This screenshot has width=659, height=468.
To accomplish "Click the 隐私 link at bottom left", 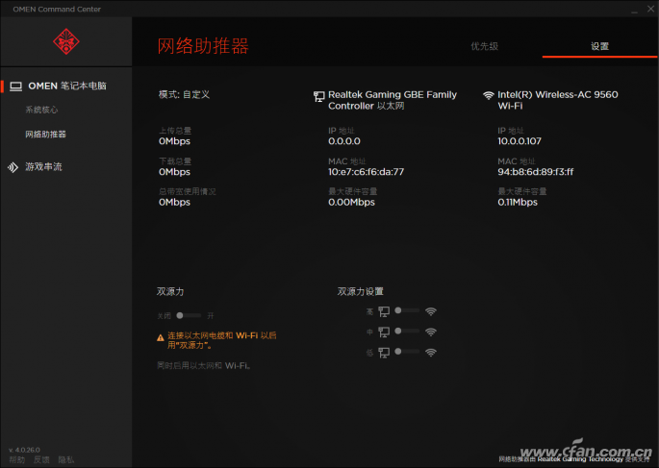I will point(65,460).
